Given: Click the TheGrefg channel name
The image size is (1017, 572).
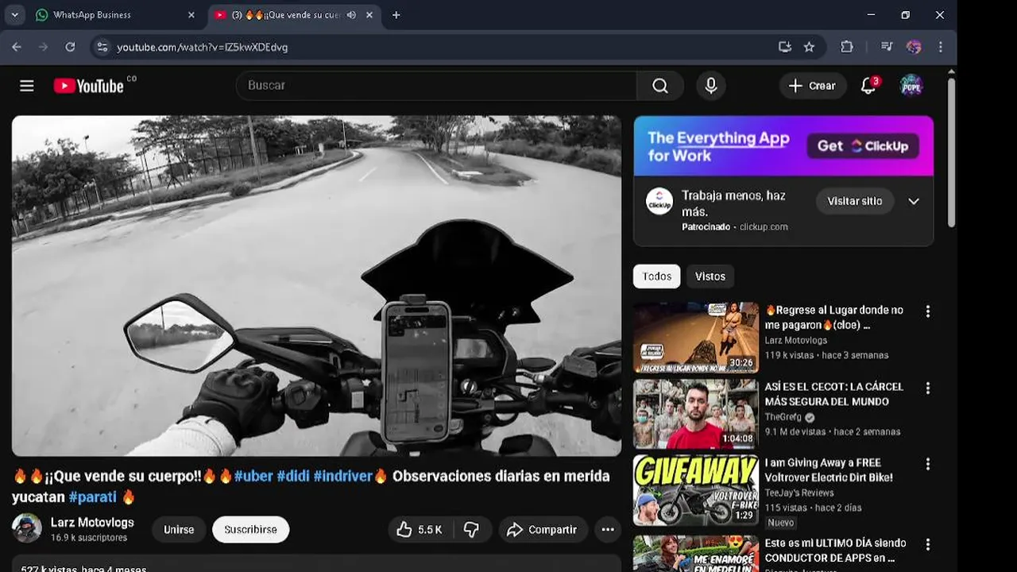Looking at the screenshot, I should (784, 417).
